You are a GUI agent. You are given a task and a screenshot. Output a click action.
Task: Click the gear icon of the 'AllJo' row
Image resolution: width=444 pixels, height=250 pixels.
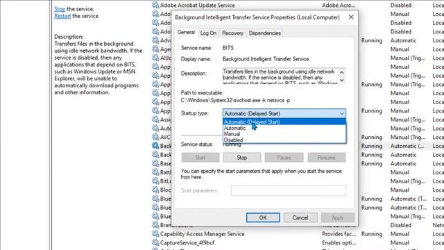(155, 58)
